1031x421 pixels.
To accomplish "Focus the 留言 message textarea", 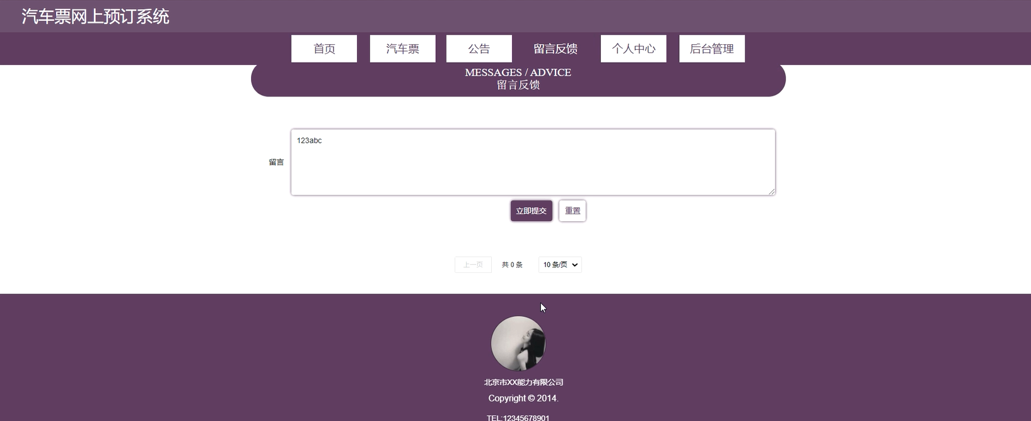I will (x=533, y=162).
